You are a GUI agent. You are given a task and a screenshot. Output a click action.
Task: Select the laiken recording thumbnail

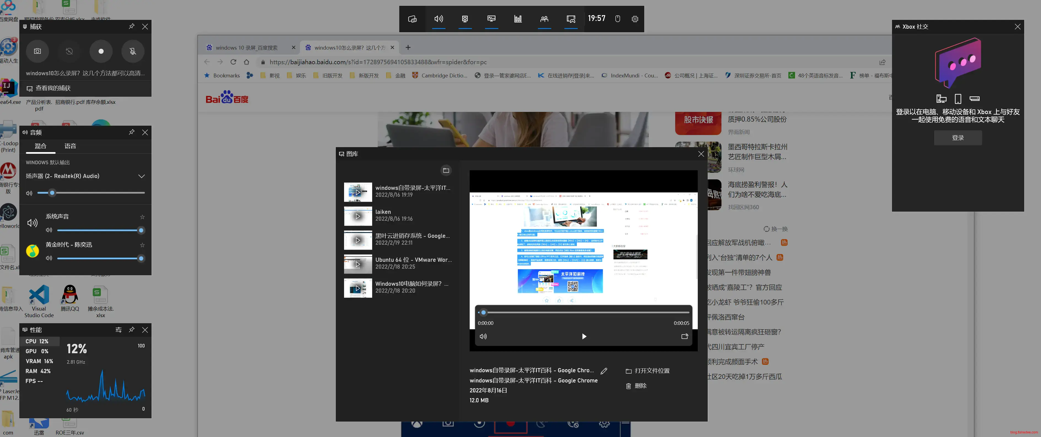pyautogui.click(x=358, y=216)
